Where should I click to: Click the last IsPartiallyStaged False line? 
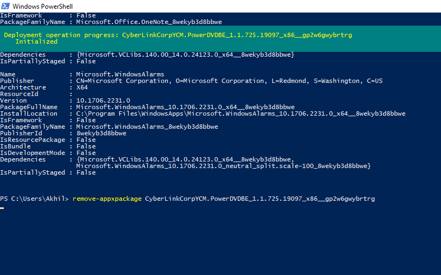tap(48, 172)
